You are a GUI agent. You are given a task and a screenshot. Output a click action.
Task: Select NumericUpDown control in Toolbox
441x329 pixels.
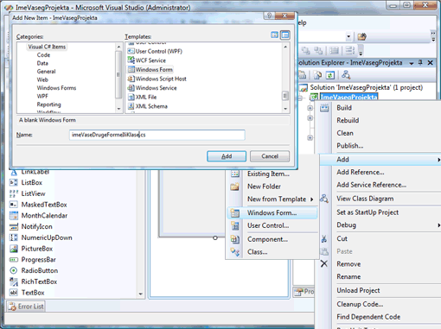point(41,237)
